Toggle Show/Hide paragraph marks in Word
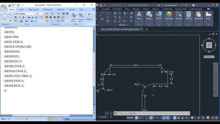This screenshot has height=124, width=220. click(63, 21)
